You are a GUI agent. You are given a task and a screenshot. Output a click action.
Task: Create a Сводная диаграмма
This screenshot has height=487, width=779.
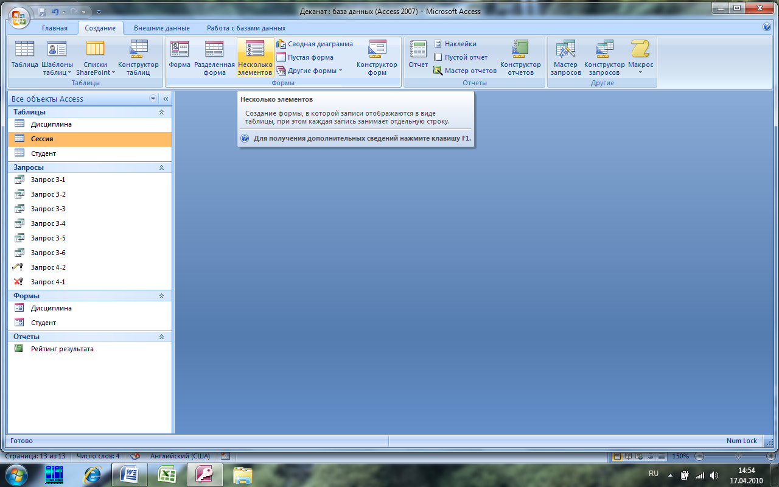tap(315, 44)
